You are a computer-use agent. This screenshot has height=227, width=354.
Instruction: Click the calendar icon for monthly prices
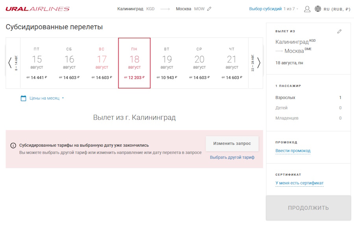tap(23, 98)
